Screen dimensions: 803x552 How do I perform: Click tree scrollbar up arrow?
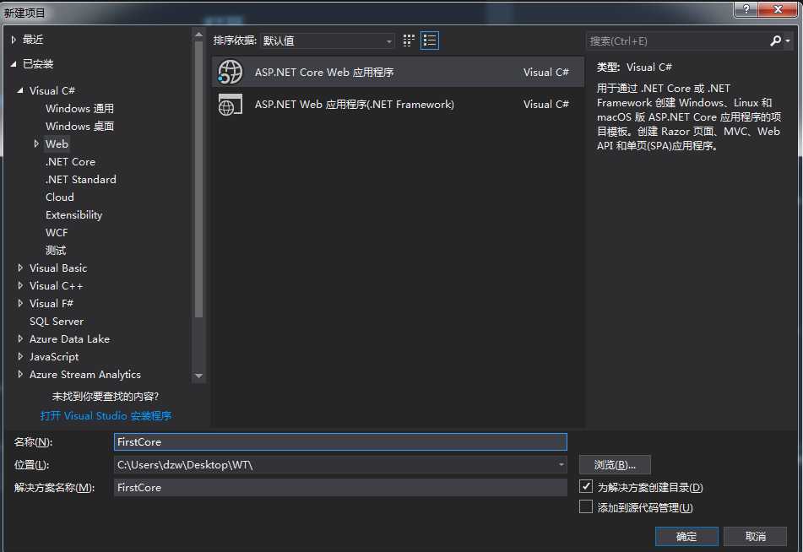click(198, 35)
